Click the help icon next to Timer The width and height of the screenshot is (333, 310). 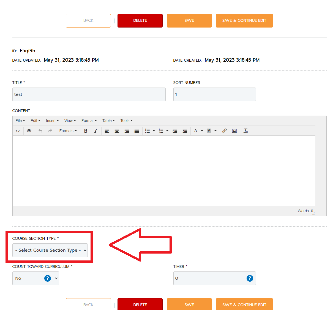(250, 278)
